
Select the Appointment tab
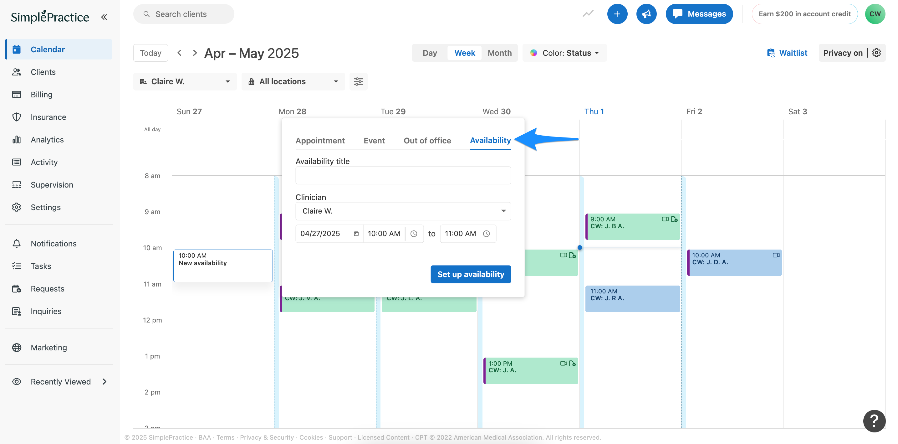coord(320,141)
